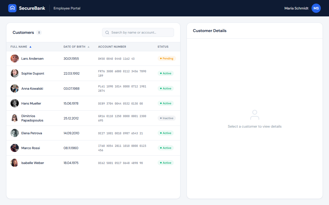The height and width of the screenshot is (205, 329).
Task: Click the magnifying glass search icon
Action: pyautogui.click(x=107, y=32)
